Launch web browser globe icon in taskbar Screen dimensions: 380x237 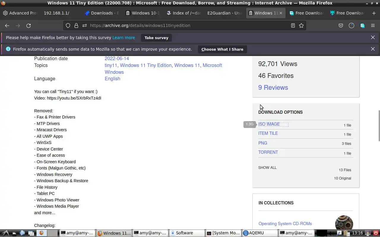(22, 233)
